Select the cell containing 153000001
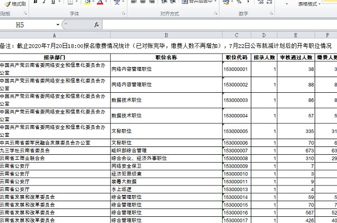This screenshot has height=223, width=337. click(x=237, y=69)
